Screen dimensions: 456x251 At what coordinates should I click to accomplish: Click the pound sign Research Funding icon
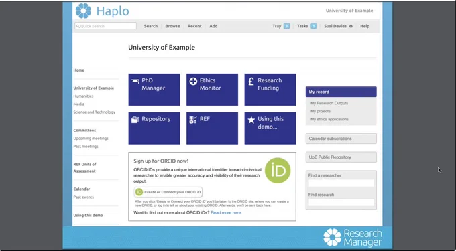(x=251, y=81)
